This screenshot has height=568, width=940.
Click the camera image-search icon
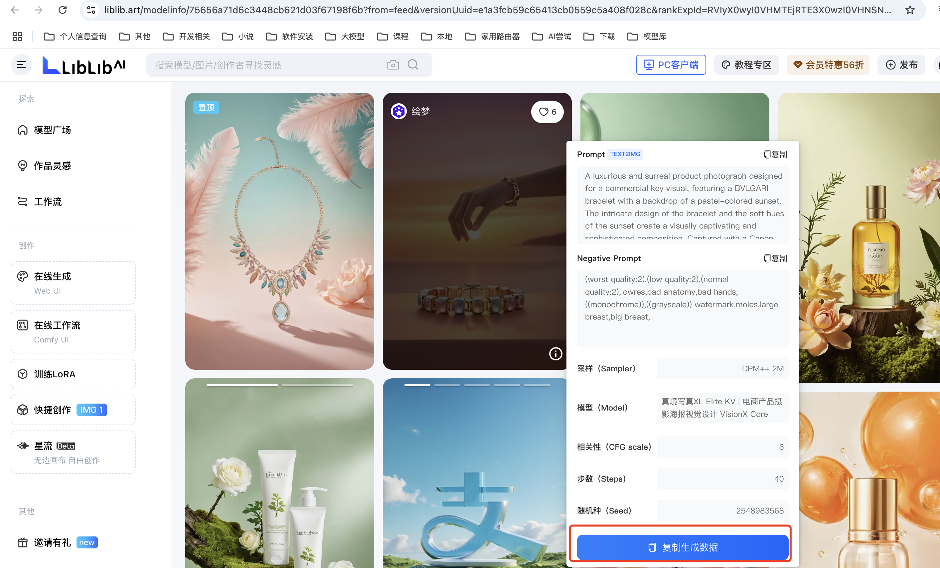[x=392, y=65]
